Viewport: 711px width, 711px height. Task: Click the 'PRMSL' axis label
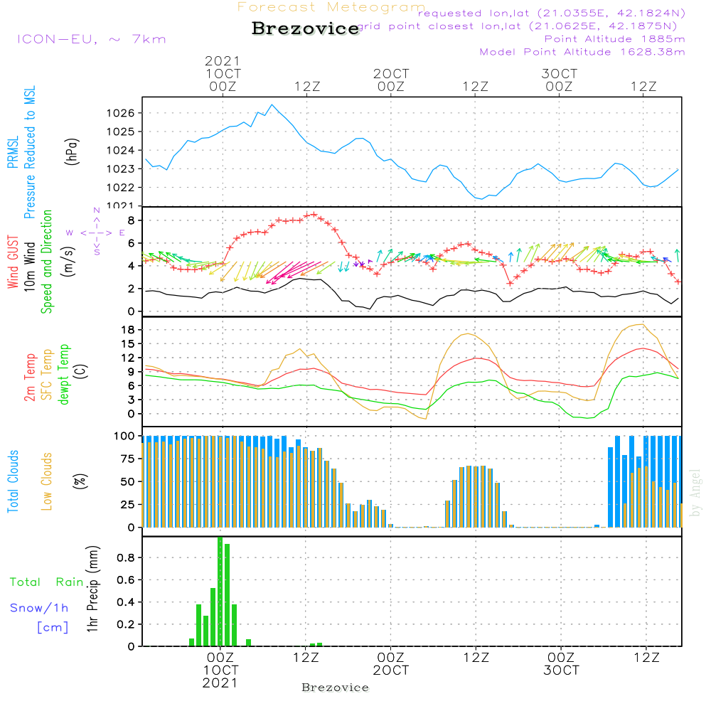[x=13, y=152]
